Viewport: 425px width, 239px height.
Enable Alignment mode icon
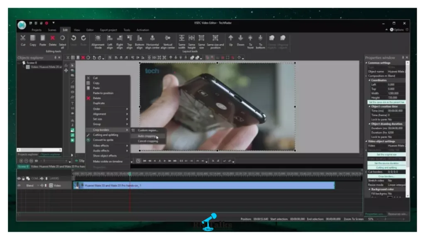click(98, 38)
